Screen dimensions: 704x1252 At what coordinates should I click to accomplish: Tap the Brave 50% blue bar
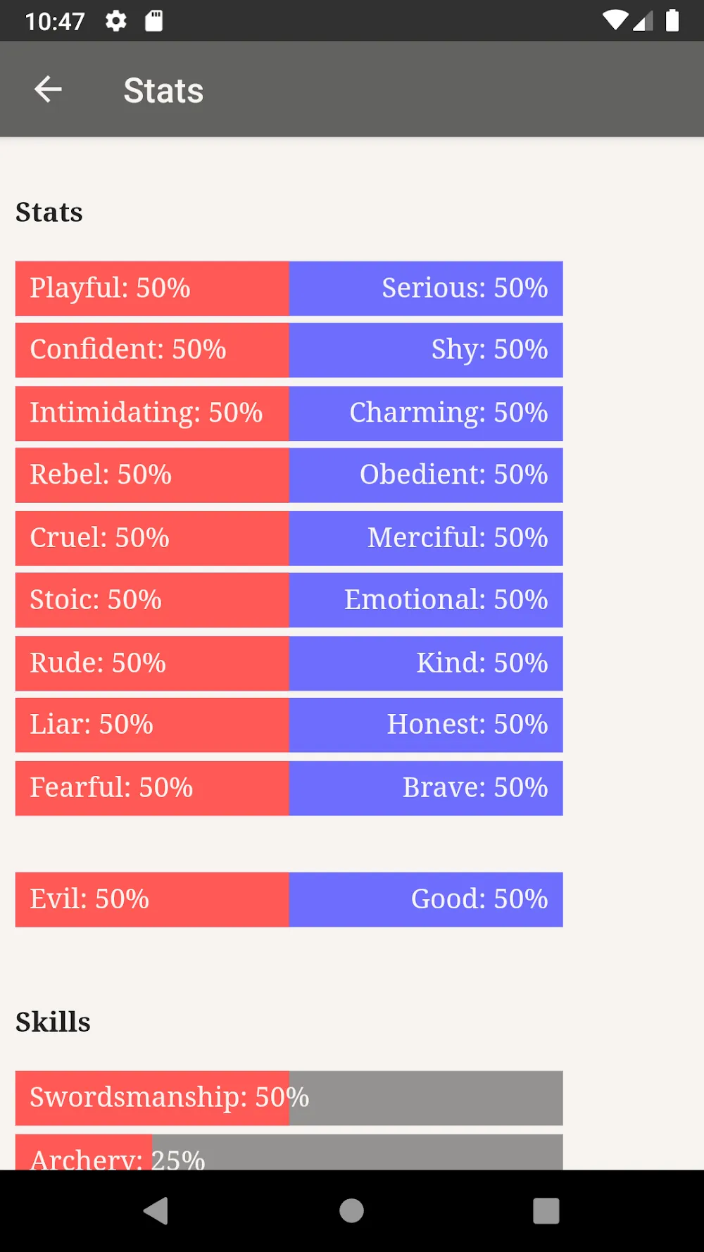coord(426,789)
